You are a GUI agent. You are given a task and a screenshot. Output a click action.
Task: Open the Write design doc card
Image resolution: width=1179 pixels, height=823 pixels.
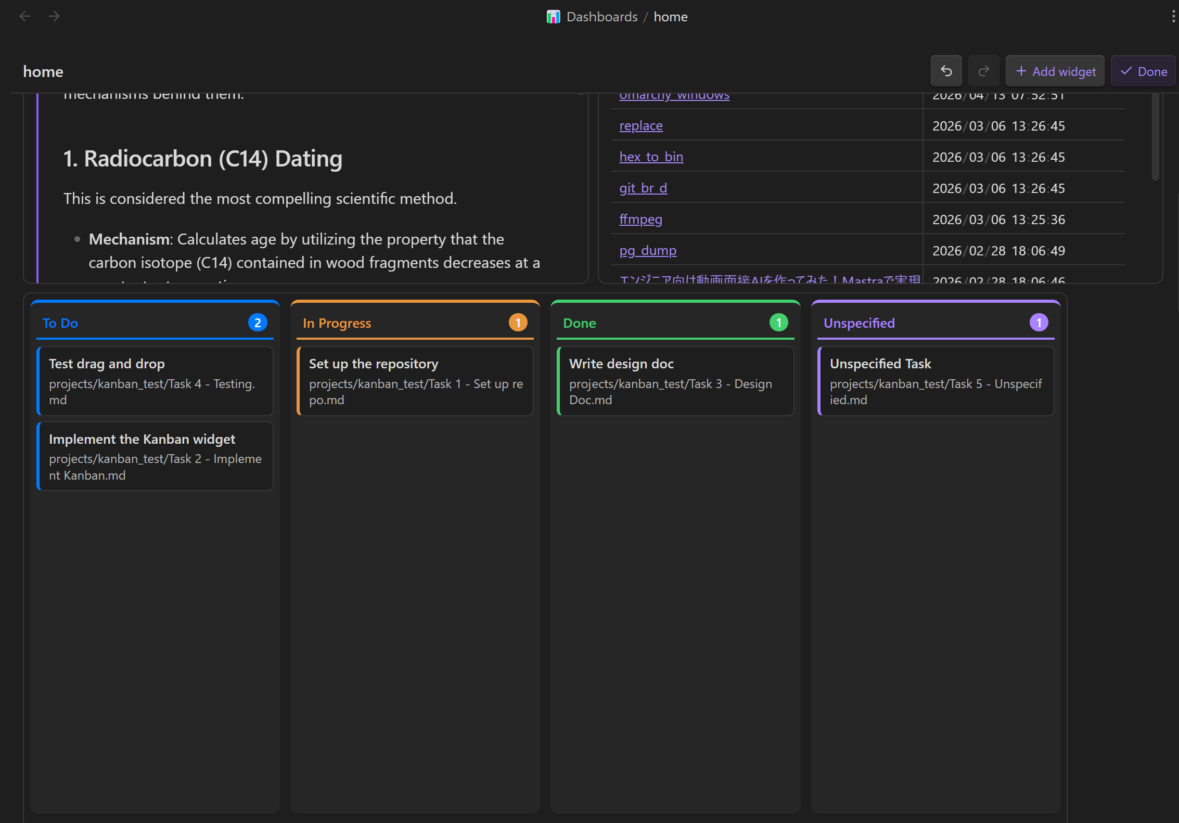pos(675,381)
